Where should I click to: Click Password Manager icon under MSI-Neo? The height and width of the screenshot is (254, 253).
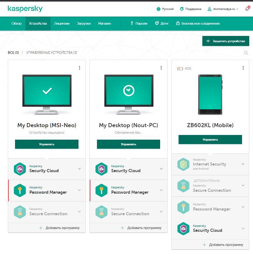(x=20, y=190)
